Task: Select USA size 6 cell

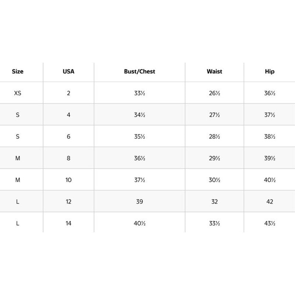Action: tap(69, 136)
